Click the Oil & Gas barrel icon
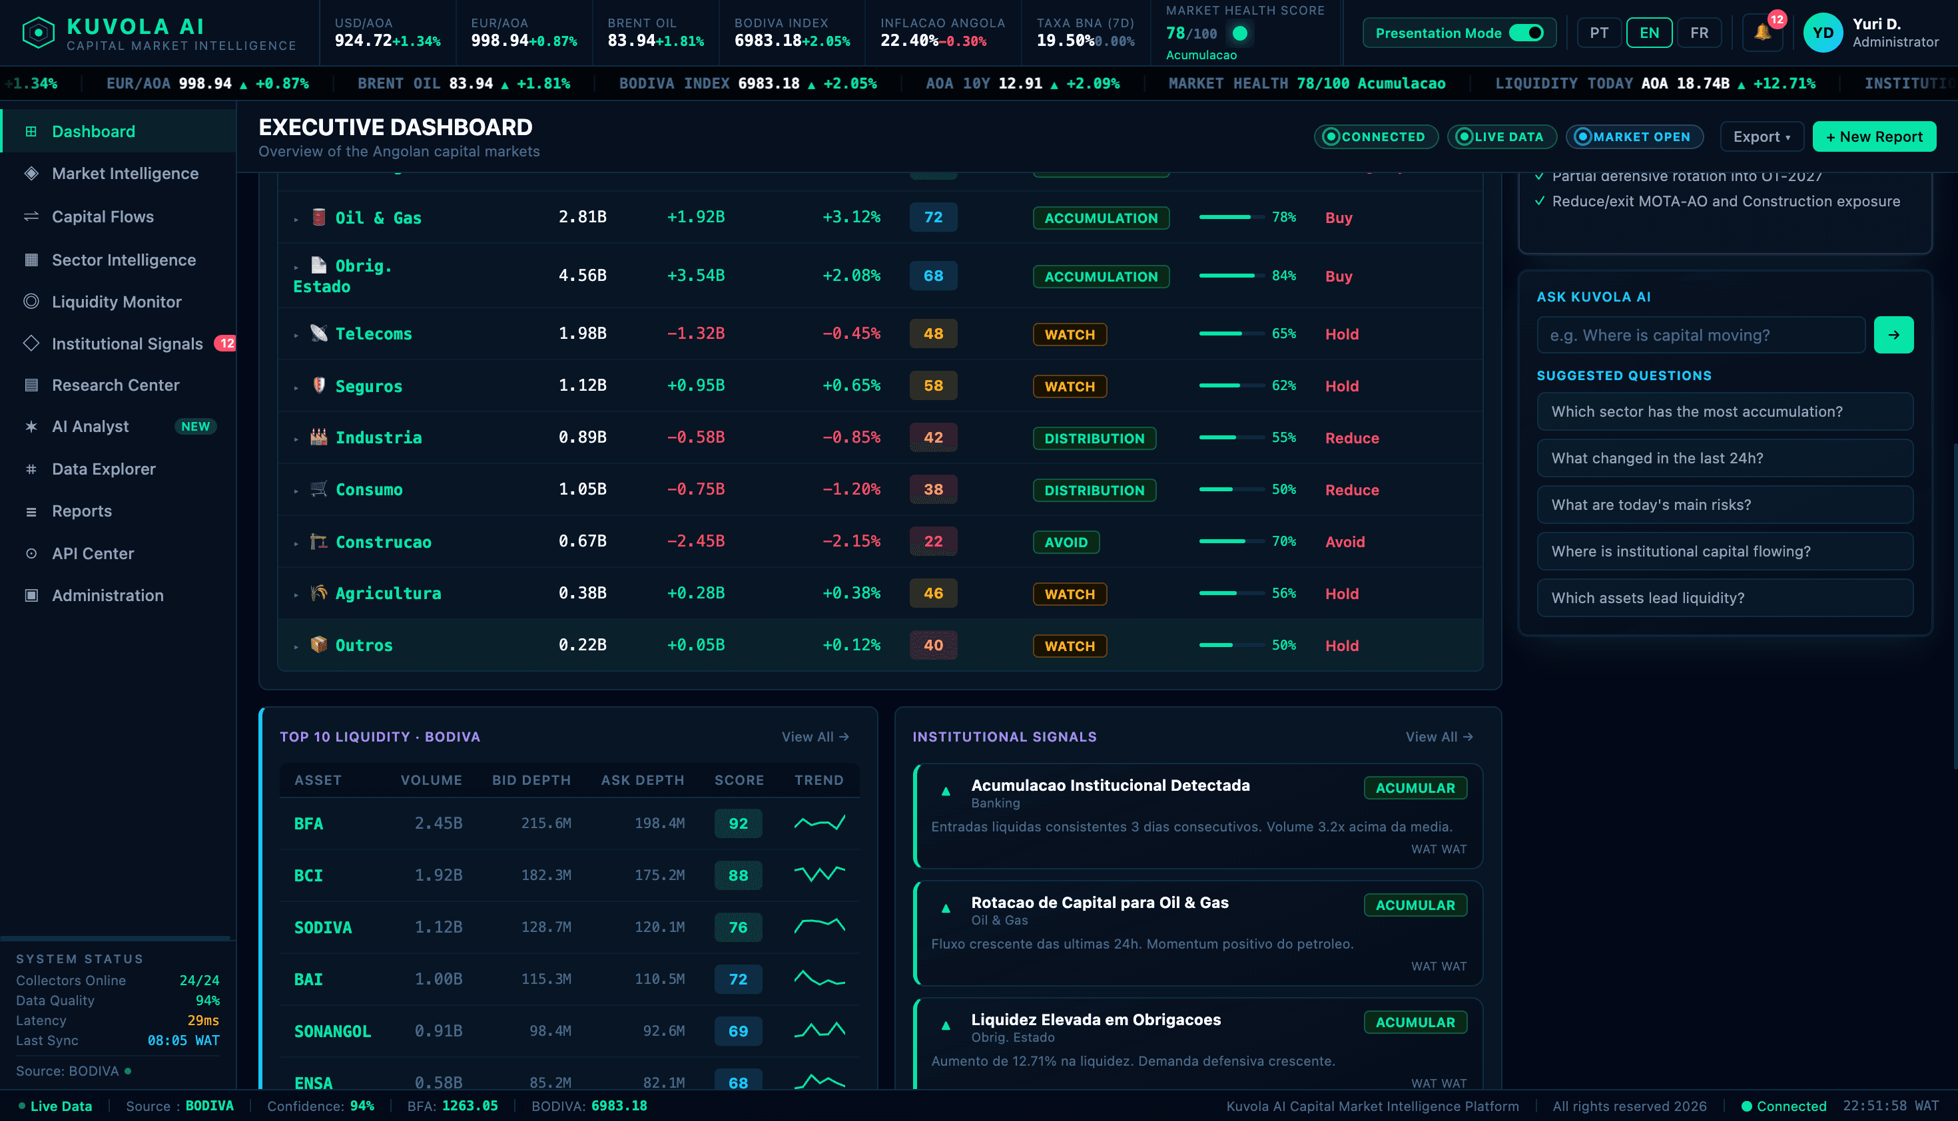 coord(318,216)
